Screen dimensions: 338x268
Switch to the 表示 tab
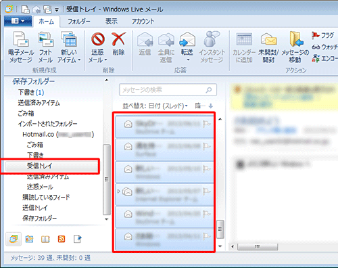112,22
